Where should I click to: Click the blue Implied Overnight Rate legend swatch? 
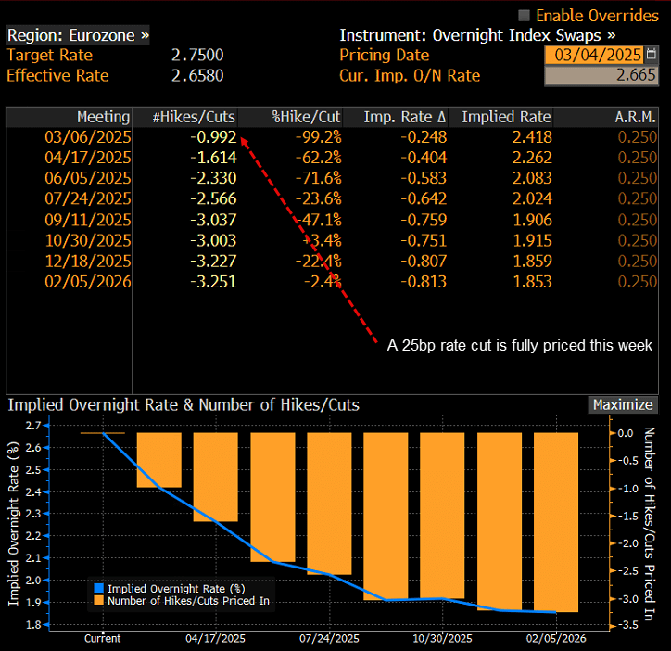99,588
